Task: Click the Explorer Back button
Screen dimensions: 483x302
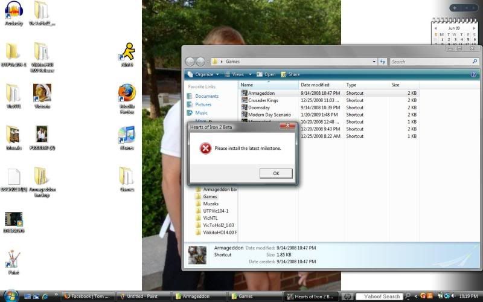Action: (x=190, y=62)
